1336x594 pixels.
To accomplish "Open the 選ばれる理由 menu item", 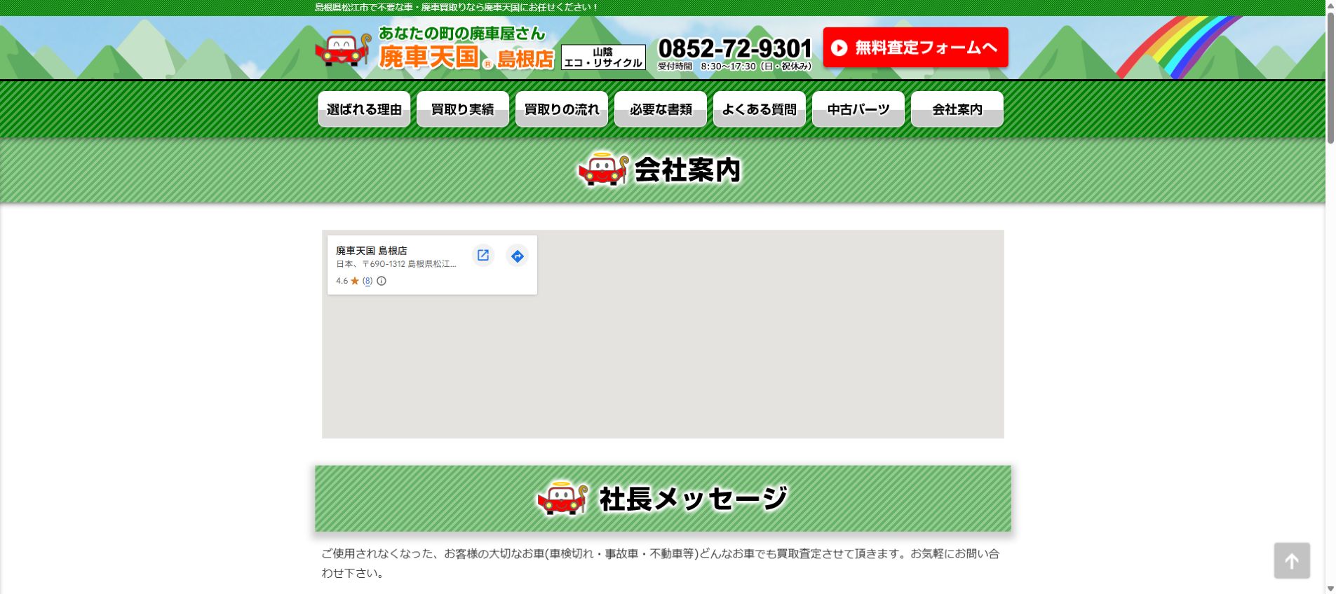I will [x=364, y=109].
